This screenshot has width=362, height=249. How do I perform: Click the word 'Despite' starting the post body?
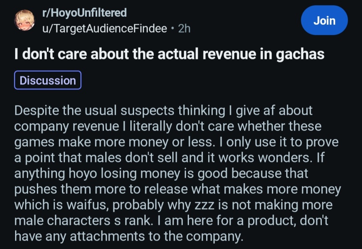pyautogui.click(x=37, y=110)
